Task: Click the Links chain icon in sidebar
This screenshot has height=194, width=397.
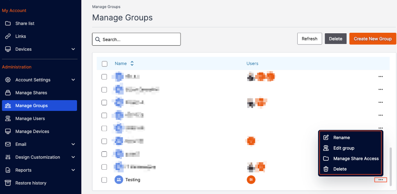Action: (x=8, y=36)
